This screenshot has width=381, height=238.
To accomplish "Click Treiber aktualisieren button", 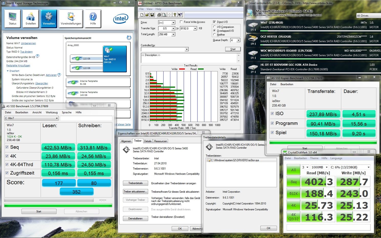I will click(135, 191).
